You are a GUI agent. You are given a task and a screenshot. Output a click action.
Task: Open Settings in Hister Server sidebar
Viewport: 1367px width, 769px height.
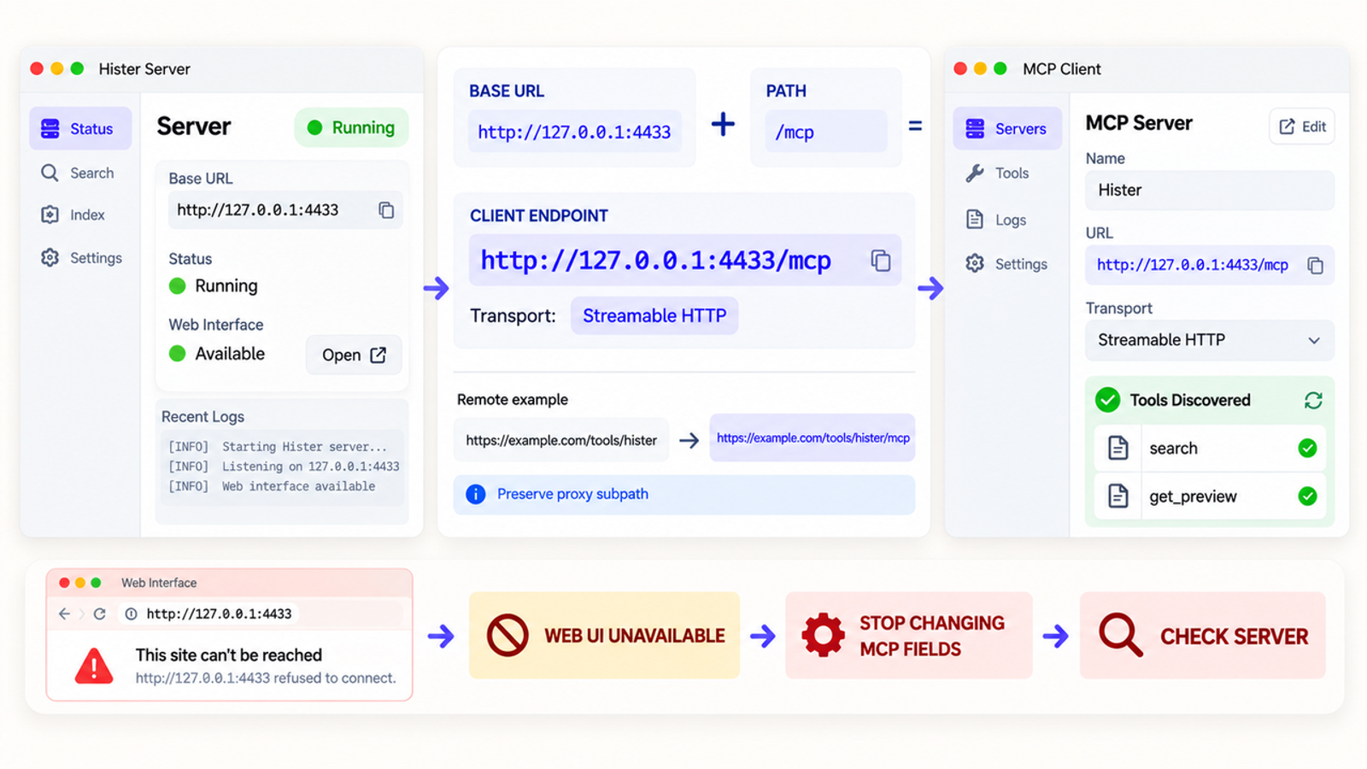[80, 257]
